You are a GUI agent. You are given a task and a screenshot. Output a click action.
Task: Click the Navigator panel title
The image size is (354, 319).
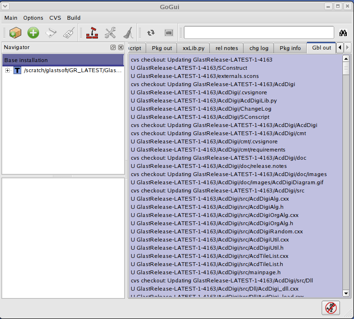point(17,47)
